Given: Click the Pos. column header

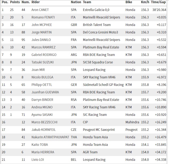Looking at the screenshot, I should (4, 2).
